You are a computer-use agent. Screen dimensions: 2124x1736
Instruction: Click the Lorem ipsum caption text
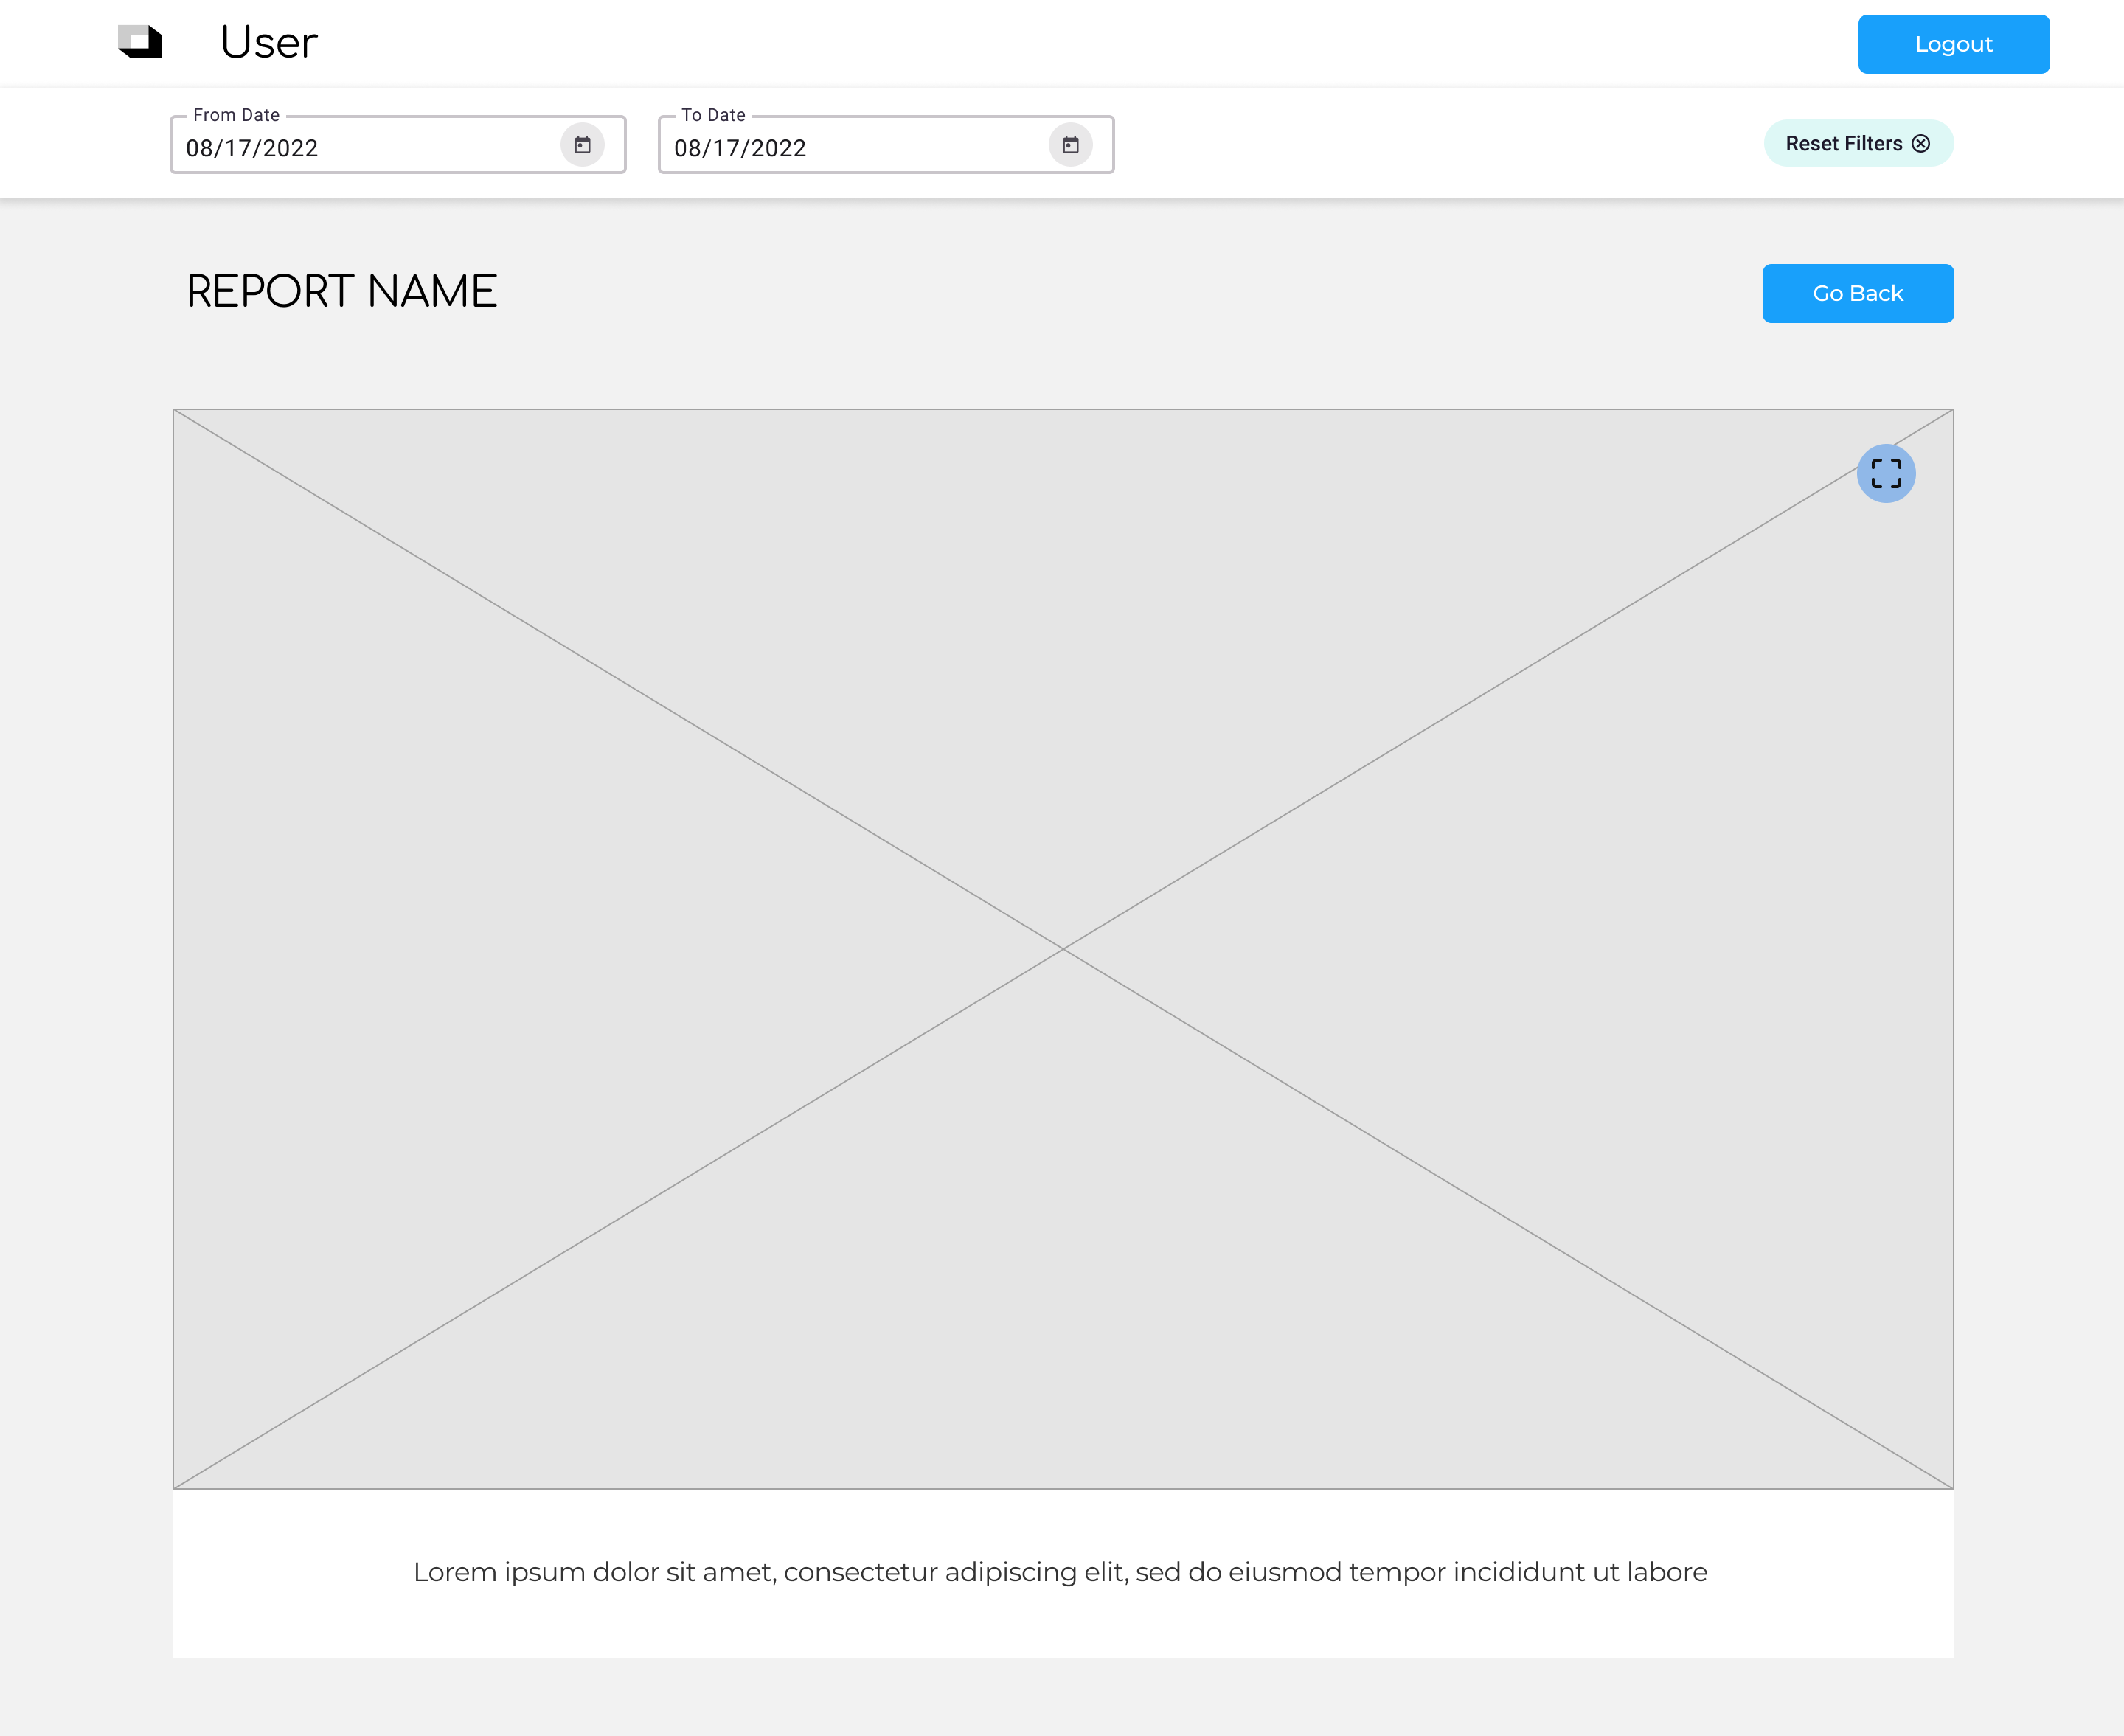(1060, 1572)
